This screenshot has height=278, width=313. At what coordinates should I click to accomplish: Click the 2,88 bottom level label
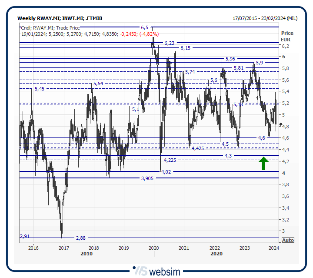[80, 238]
